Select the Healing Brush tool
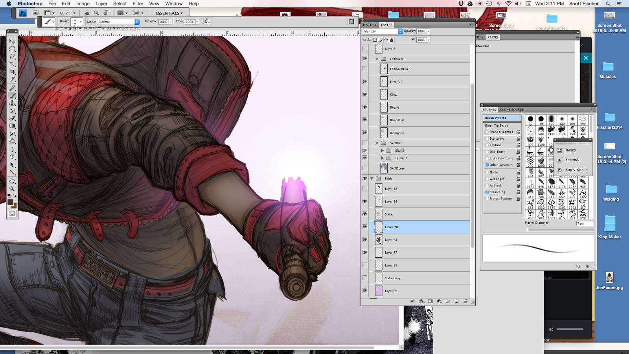 point(12,88)
